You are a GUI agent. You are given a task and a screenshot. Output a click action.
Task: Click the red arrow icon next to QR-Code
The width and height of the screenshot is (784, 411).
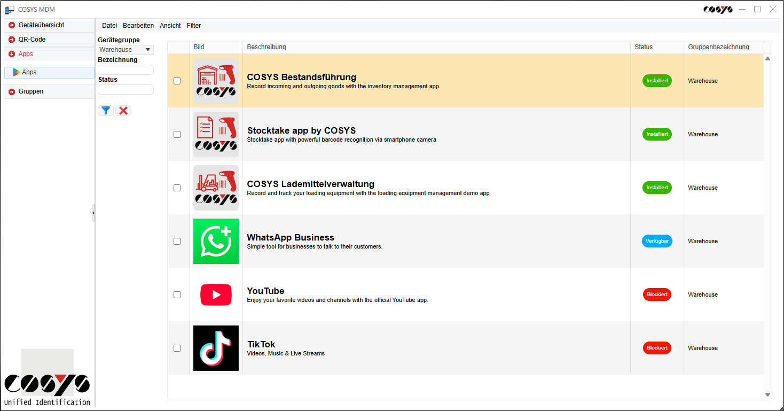12,40
